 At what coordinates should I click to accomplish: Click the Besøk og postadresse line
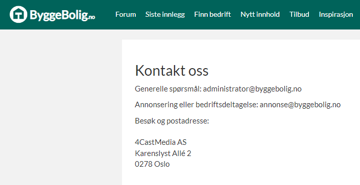click(x=172, y=121)
